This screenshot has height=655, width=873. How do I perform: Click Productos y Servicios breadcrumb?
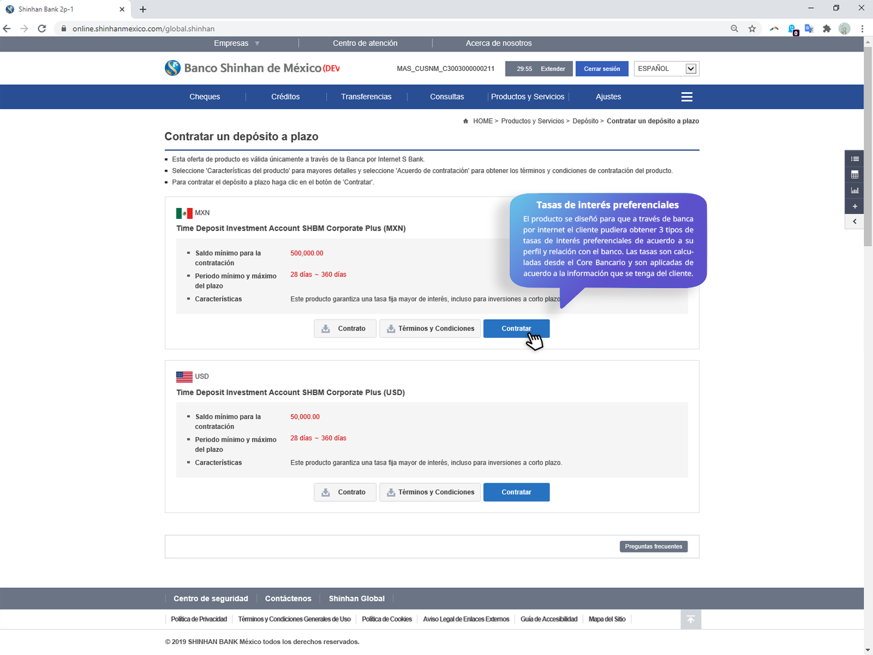532,121
